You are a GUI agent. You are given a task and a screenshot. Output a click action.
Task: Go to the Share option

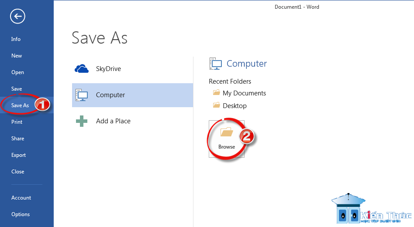(x=18, y=139)
